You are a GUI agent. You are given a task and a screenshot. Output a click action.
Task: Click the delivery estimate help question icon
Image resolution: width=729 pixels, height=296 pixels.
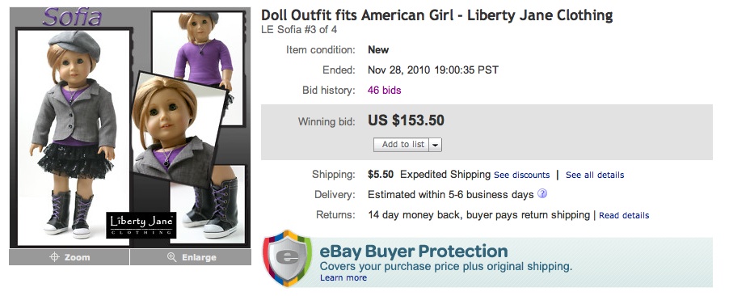point(542,193)
